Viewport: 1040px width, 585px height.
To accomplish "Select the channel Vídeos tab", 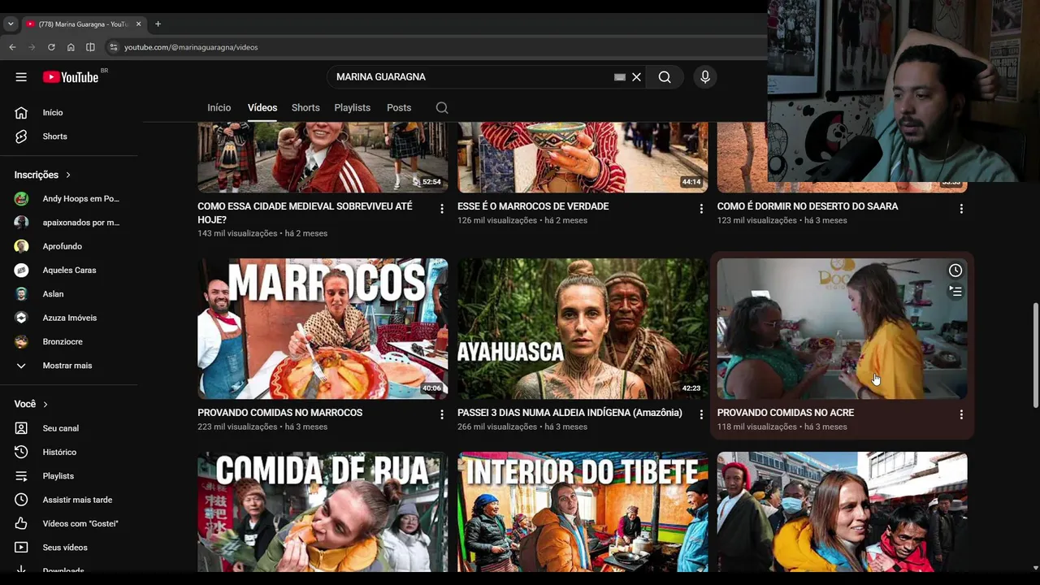I will [262, 108].
